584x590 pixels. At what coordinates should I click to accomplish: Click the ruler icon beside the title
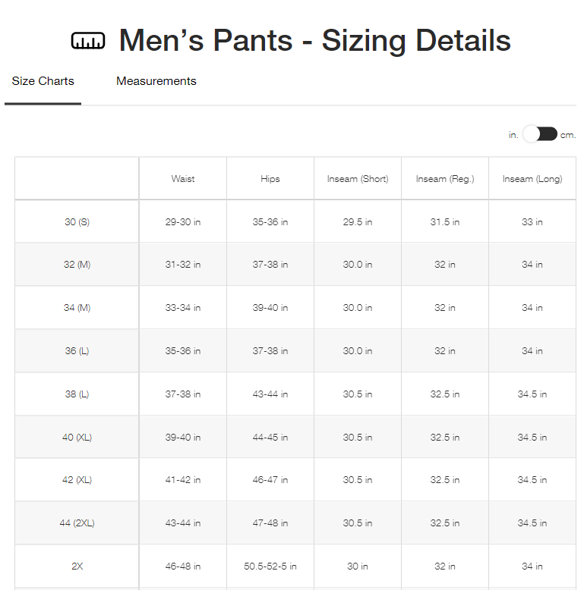click(x=88, y=41)
